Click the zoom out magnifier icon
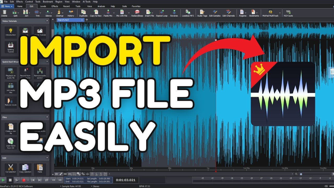Viewport: 334px width, 188px height. [296, 174]
